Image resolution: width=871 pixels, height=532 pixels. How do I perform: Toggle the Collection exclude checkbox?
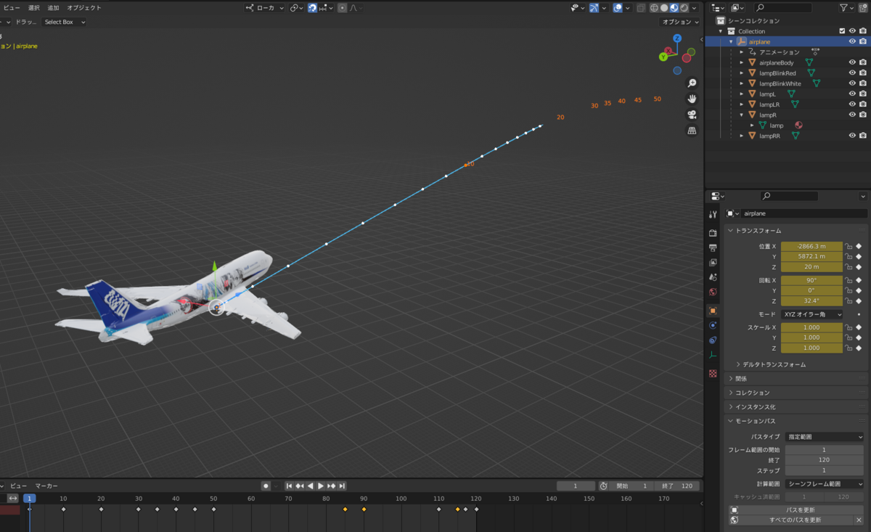[842, 31]
